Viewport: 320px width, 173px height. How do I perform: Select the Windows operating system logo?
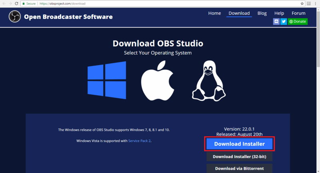point(107,80)
